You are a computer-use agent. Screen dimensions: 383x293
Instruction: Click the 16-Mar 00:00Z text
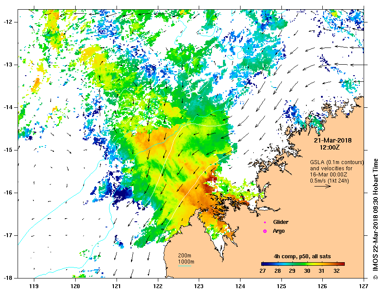(x=329, y=175)
